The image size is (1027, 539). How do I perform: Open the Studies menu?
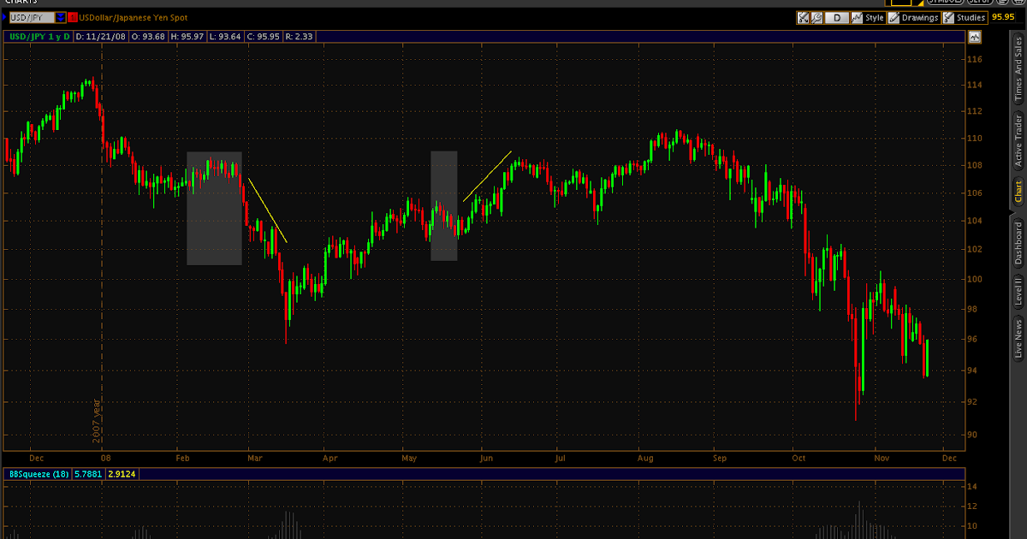click(965, 17)
